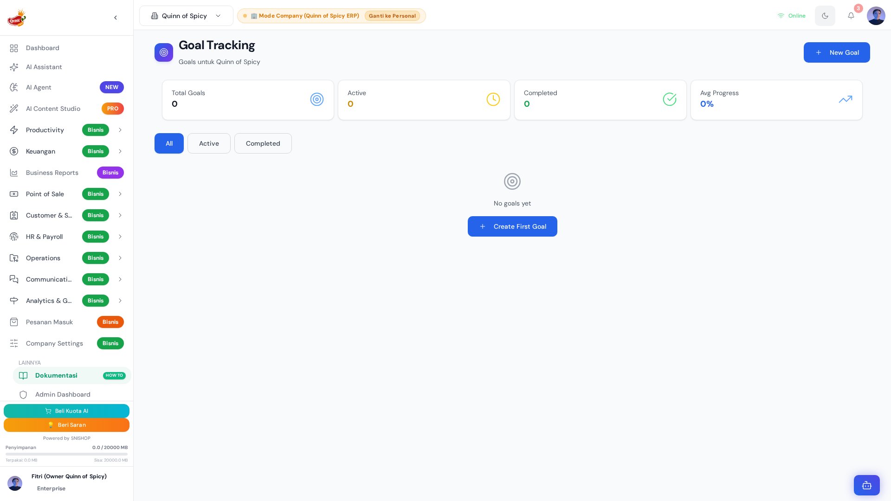Screen dimensions: 891x501
Task: Click the Quinn logo in the sidebar
Action: 17,18
